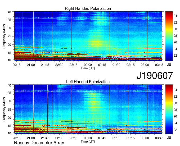Click the 30 MHz tick of Left Handed plot

click(10, 101)
